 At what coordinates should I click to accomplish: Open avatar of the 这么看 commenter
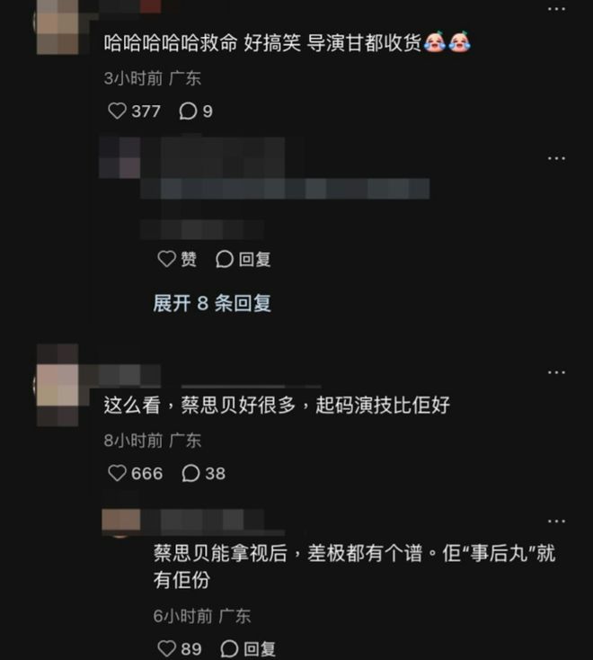(58, 385)
